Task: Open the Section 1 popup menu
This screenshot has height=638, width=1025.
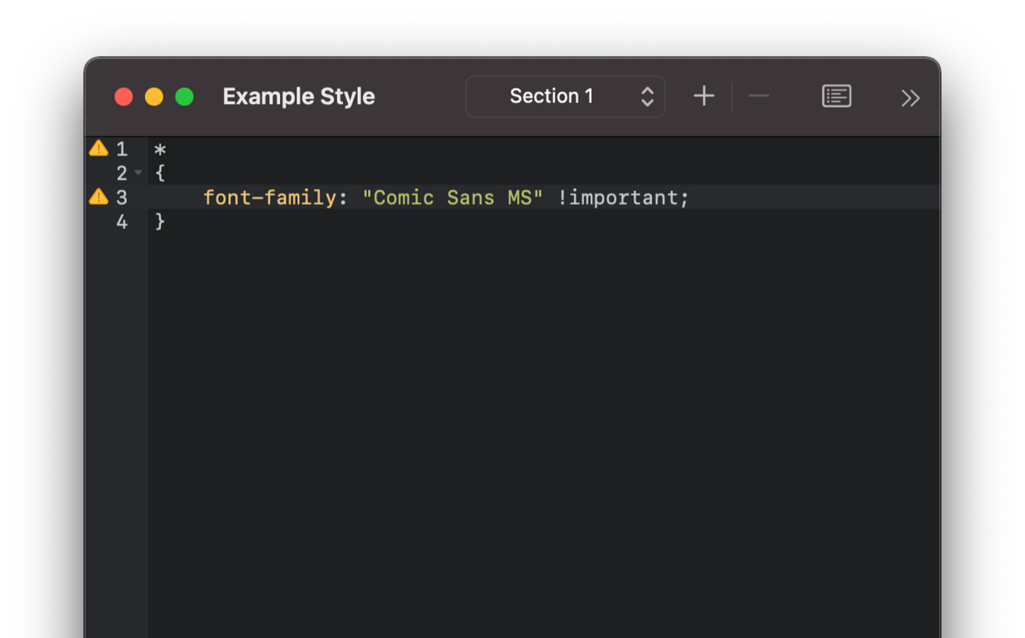Action: (x=565, y=97)
